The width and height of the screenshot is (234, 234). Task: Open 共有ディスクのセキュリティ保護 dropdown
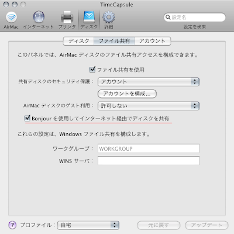[x=149, y=82]
